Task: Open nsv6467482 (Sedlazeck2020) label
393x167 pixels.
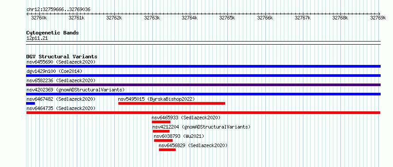Action: 61,99
